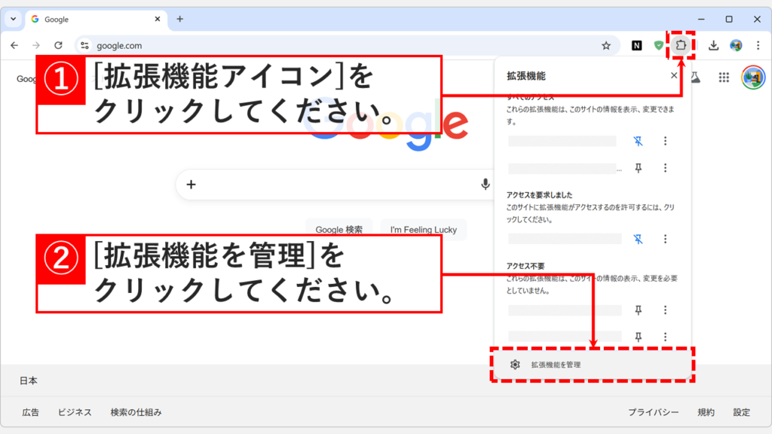This screenshot has width=772, height=434.
Task: Click the voice search microphone icon
Action: click(x=486, y=183)
